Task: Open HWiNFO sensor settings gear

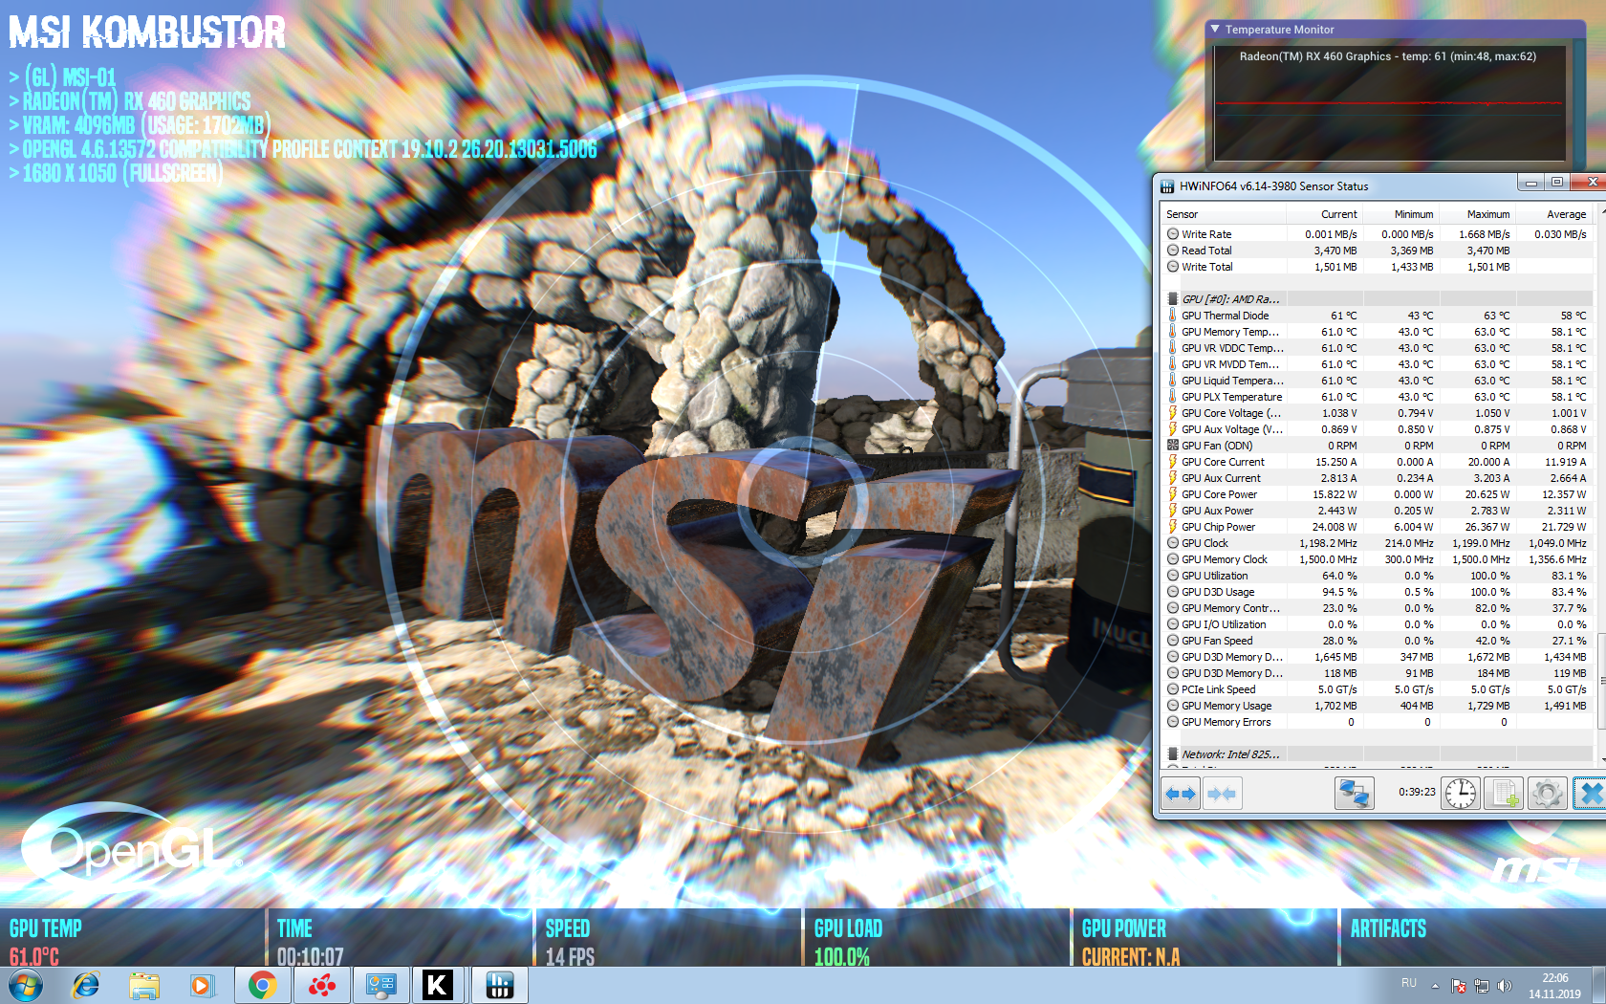Action: pyautogui.click(x=1548, y=794)
